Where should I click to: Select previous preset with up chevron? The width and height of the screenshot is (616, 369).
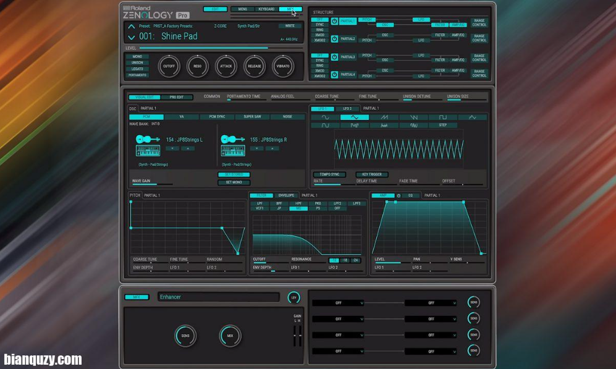click(131, 27)
